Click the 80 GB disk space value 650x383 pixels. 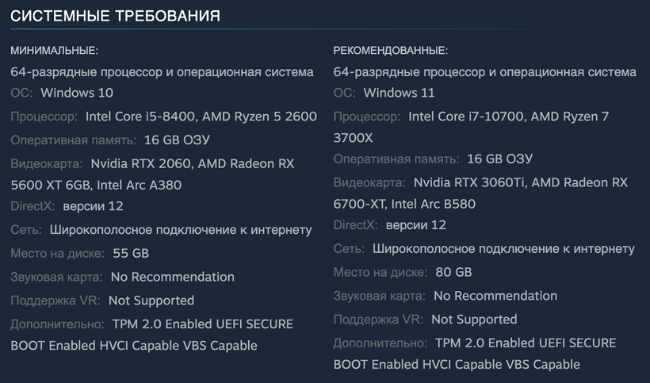point(453,272)
